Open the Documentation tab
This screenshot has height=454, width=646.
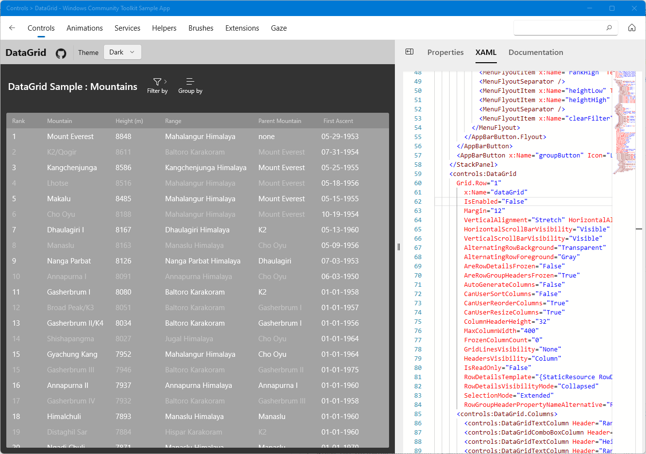[x=536, y=52]
